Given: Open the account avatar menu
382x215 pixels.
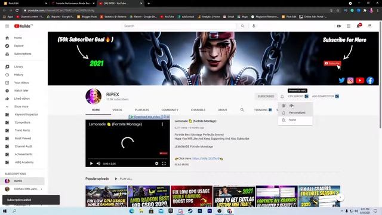Looking at the screenshot, I should [x=369, y=26].
